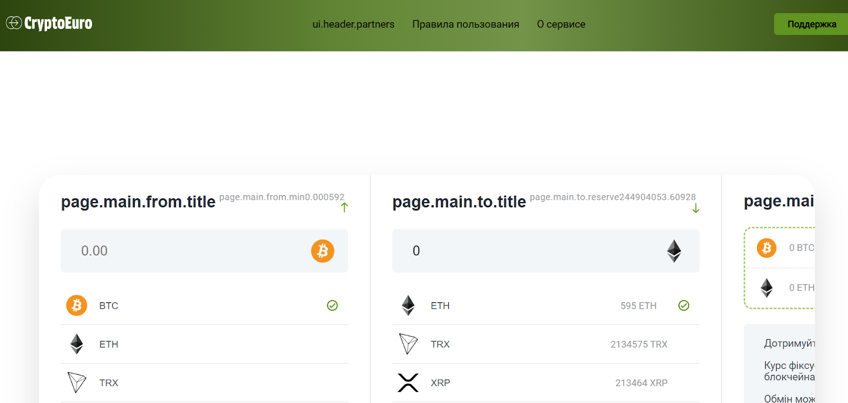Click the 0 BTC summary amount
The width and height of the screenshot is (848, 403).
[801, 248]
